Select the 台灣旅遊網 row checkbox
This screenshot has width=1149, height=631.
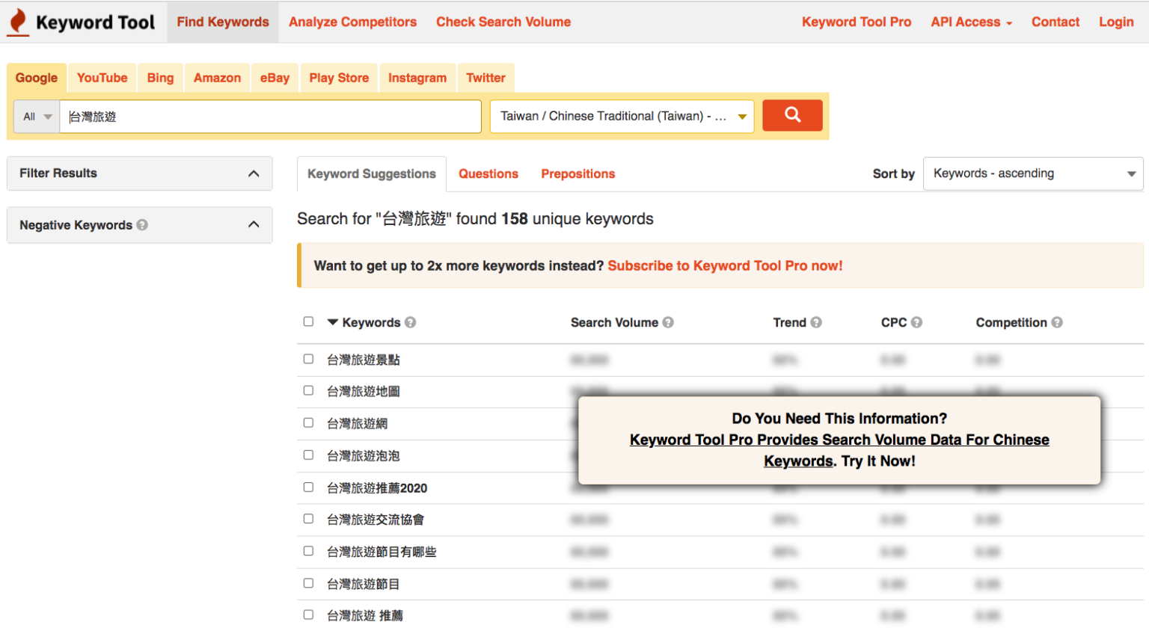[308, 422]
